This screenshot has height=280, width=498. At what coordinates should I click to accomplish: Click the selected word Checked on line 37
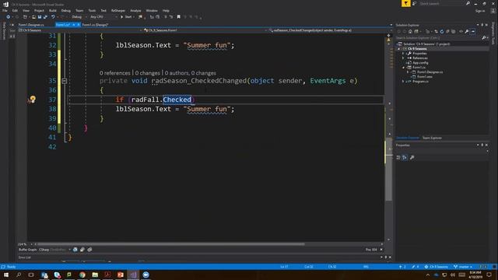(x=177, y=100)
